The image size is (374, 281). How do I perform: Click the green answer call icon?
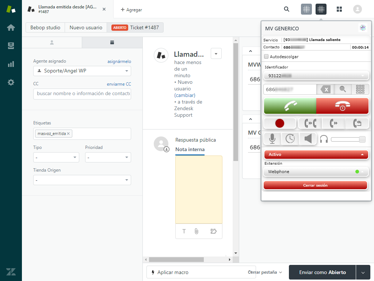click(290, 106)
